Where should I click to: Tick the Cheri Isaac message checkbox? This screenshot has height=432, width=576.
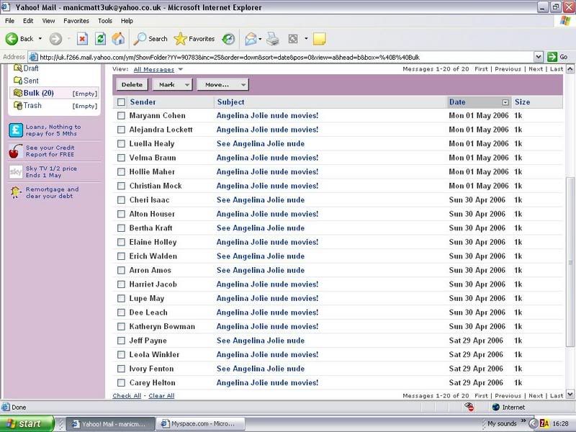tap(121, 200)
